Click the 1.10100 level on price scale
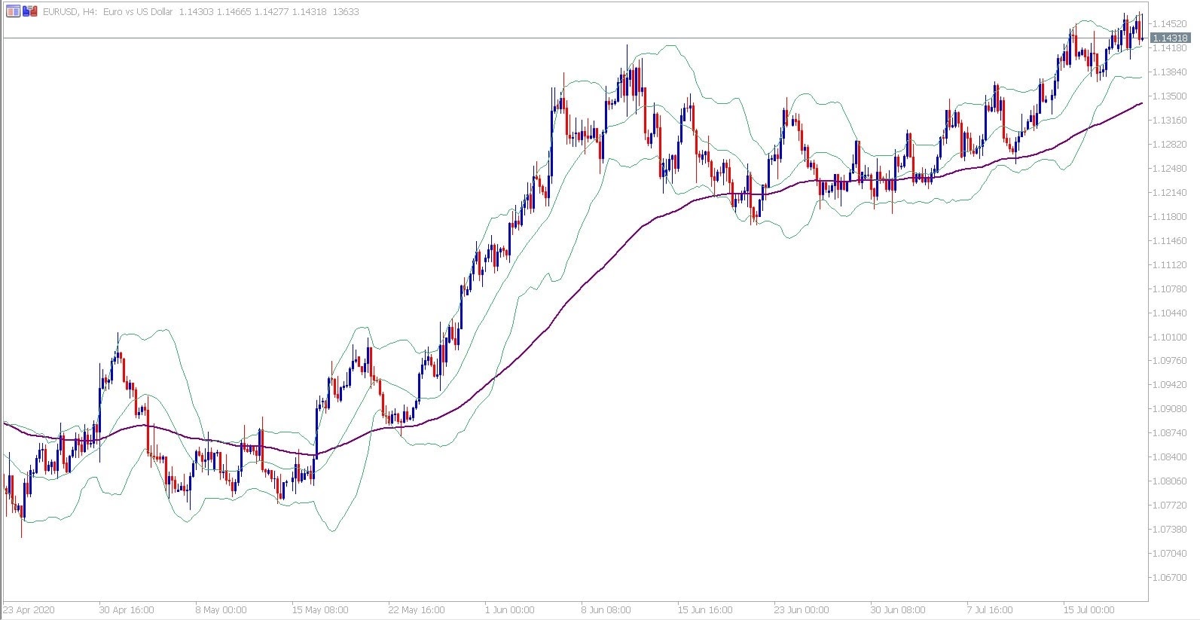The height and width of the screenshot is (620, 1200). pyautogui.click(x=1170, y=337)
